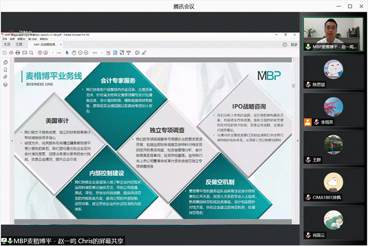Switch to the 主页 tab
This screenshot has width=368, height=246.
pyautogui.click(x=7, y=44)
